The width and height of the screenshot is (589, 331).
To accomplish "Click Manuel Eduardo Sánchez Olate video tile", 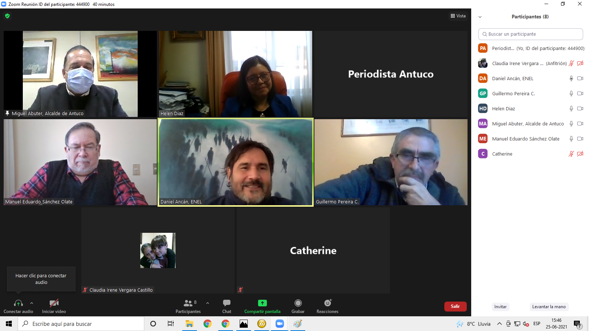I will point(80,162).
